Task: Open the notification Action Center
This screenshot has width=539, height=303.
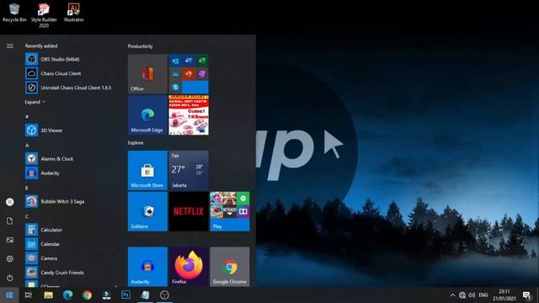Action: (526, 295)
